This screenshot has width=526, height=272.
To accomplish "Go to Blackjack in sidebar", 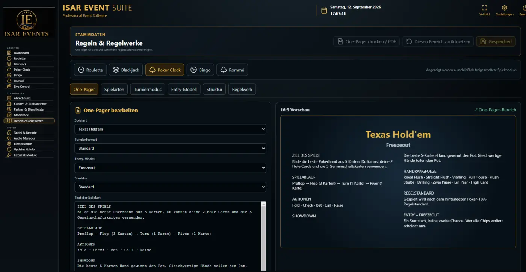I will (x=29, y=64).
